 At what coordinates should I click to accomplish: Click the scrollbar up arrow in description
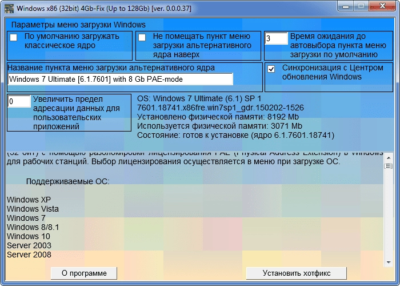tap(389, 157)
